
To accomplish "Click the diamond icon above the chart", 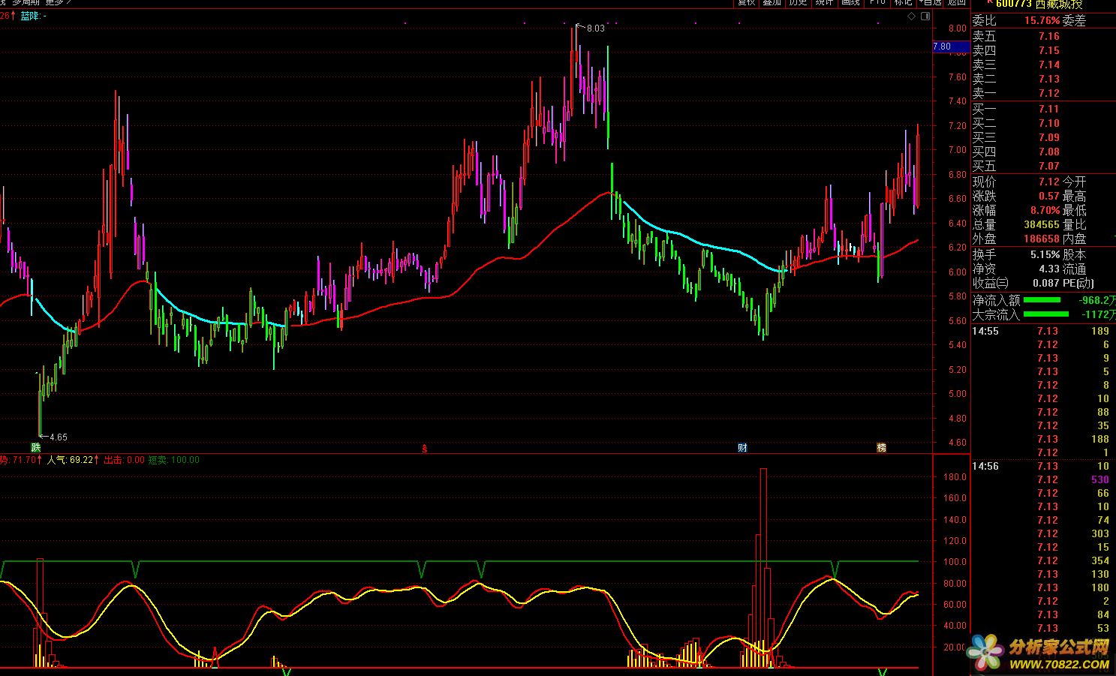I will pos(912,16).
